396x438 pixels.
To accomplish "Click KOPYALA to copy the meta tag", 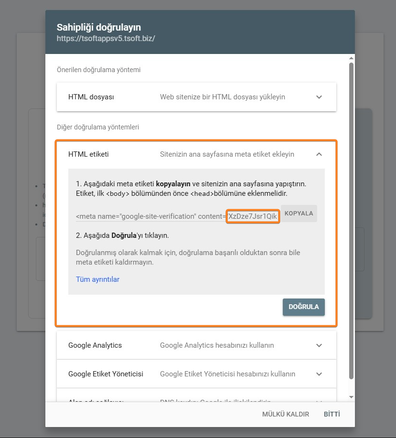I will pyautogui.click(x=299, y=213).
